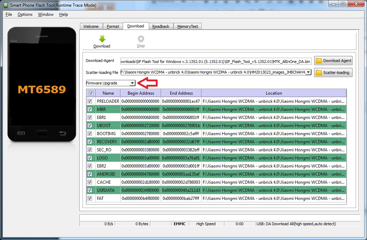Click the Download-Agent path field
Viewport: 367px width, 240px height.
[x=216, y=61]
